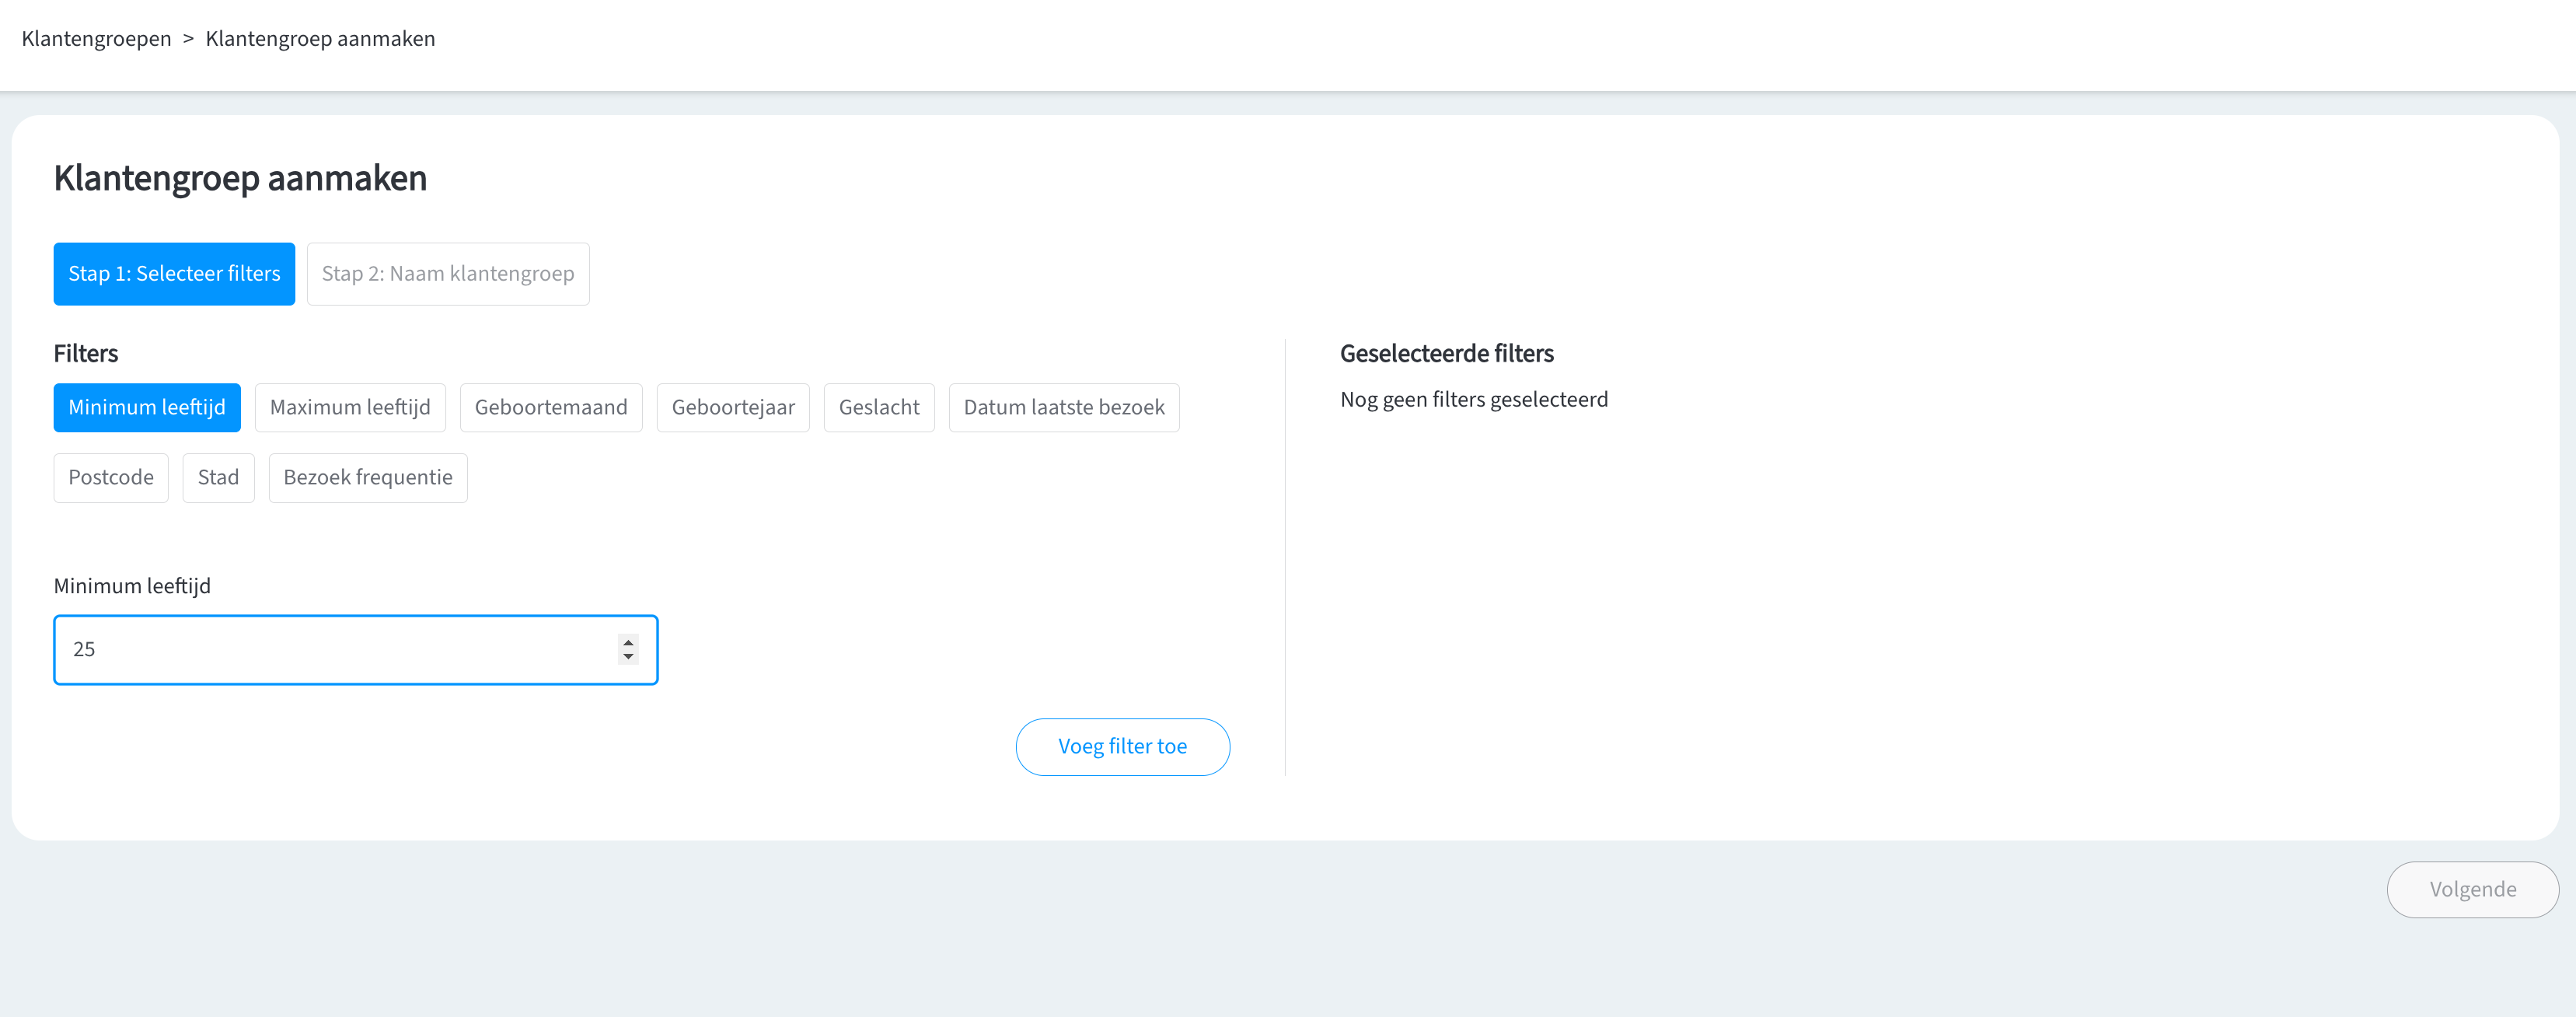Screen dimensions: 2576x1017
Task: Go to the Klantengroepen breadcrumb link
Action: tap(97, 39)
